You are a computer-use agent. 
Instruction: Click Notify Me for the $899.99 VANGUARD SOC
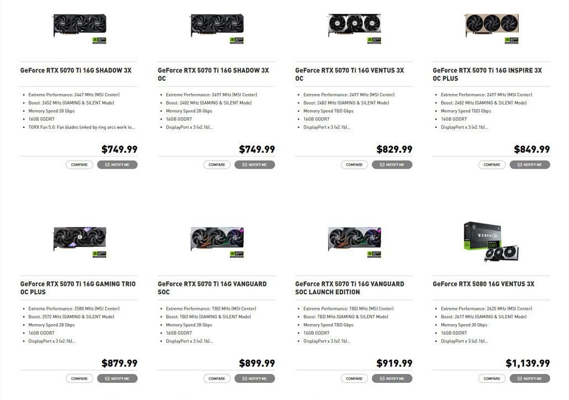(255, 378)
